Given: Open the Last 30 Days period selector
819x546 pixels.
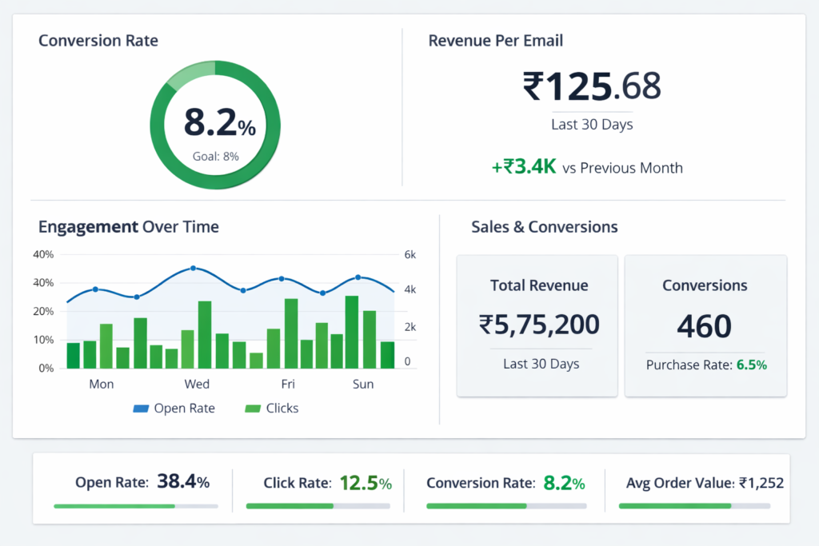Looking at the screenshot, I should [x=592, y=124].
